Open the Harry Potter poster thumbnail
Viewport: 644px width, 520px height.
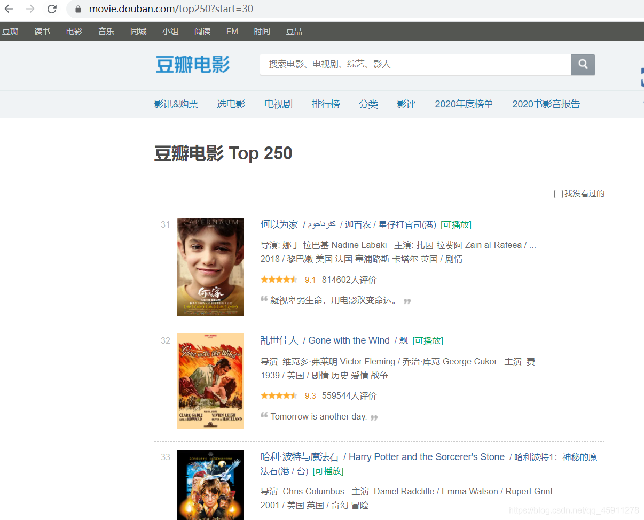(210, 485)
